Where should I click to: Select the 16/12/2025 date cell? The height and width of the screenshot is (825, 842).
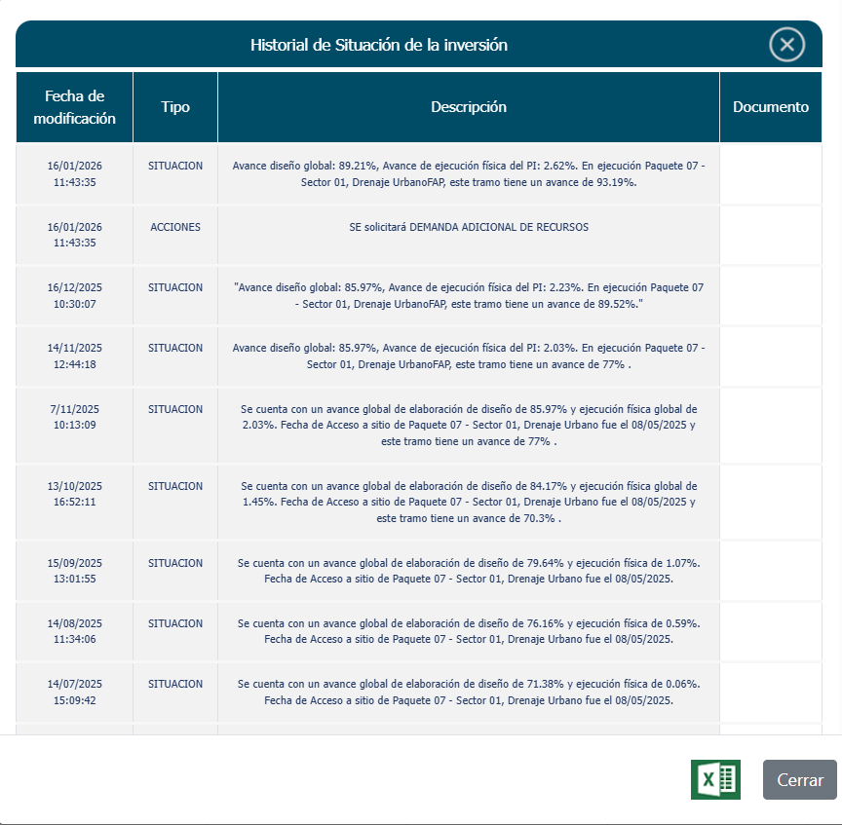75,295
